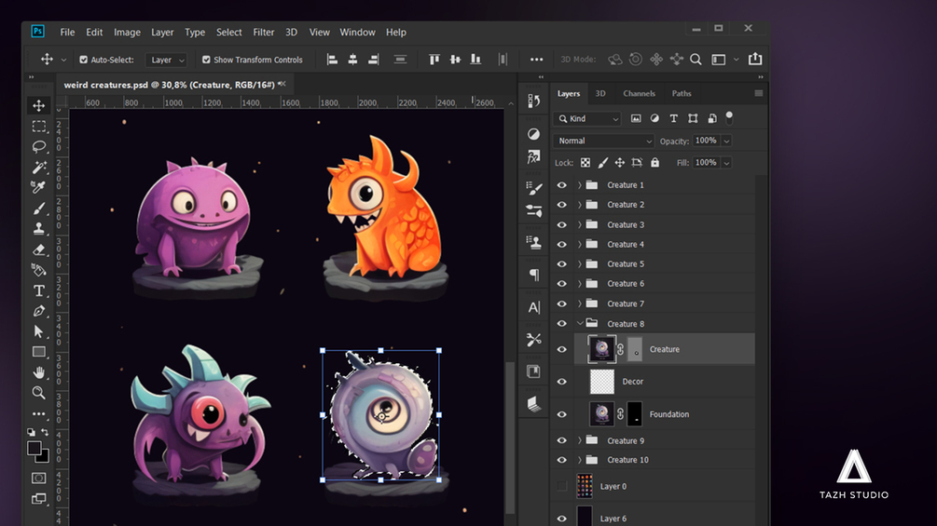Uncheck the Auto-Select checkbox
This screenshot has width=937, height=526.
tap(84, 60)
